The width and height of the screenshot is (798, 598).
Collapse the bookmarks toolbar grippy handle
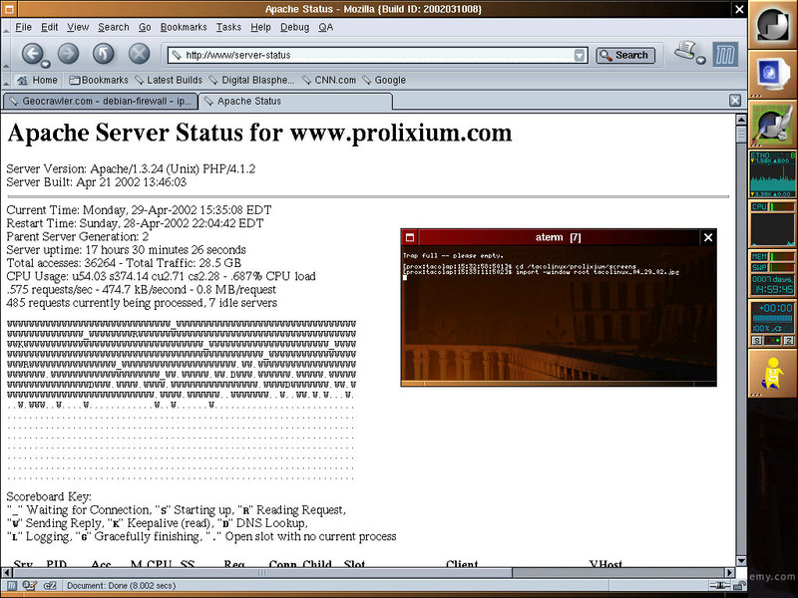(6, 80)
